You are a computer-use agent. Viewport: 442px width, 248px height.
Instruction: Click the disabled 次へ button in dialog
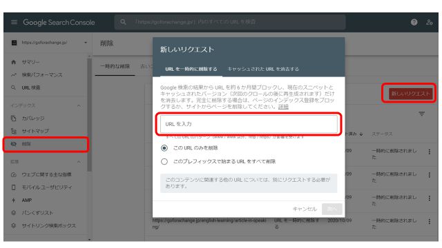coord(331,209)
